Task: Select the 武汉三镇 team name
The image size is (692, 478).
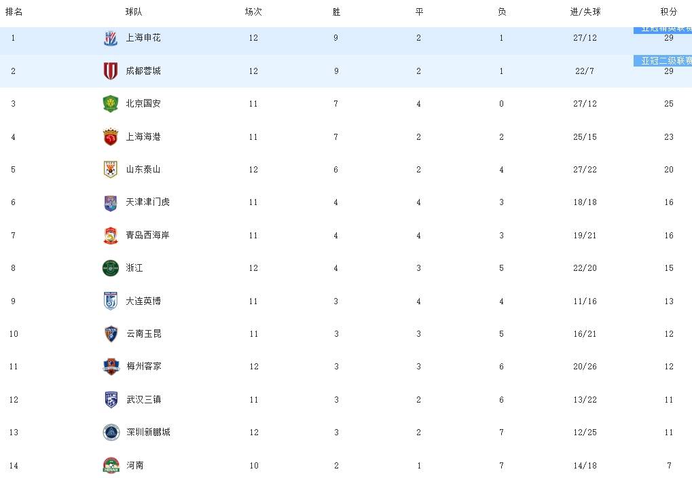Action: click(143, 399)
